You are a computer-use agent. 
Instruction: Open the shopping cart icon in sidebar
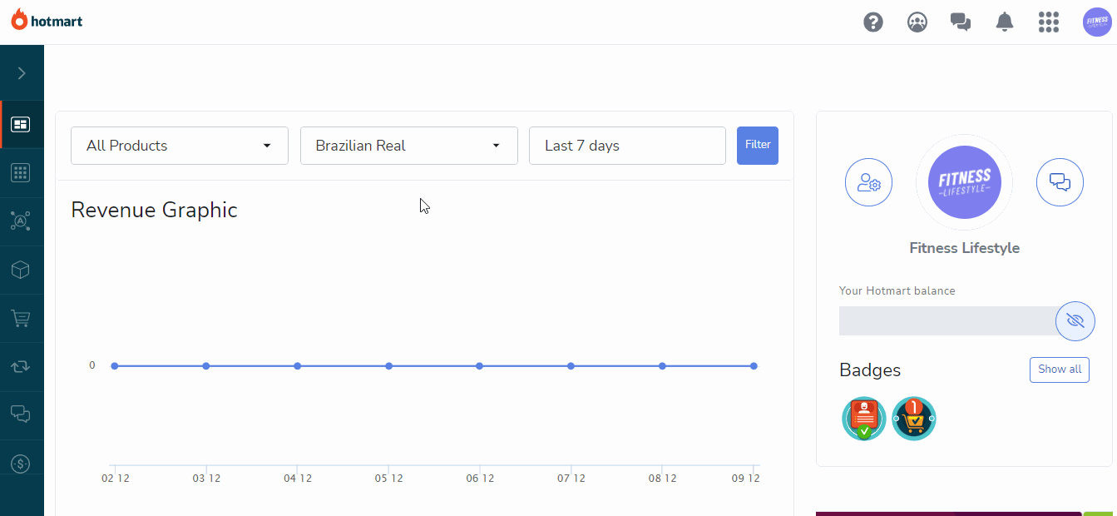tap(21, 318)
